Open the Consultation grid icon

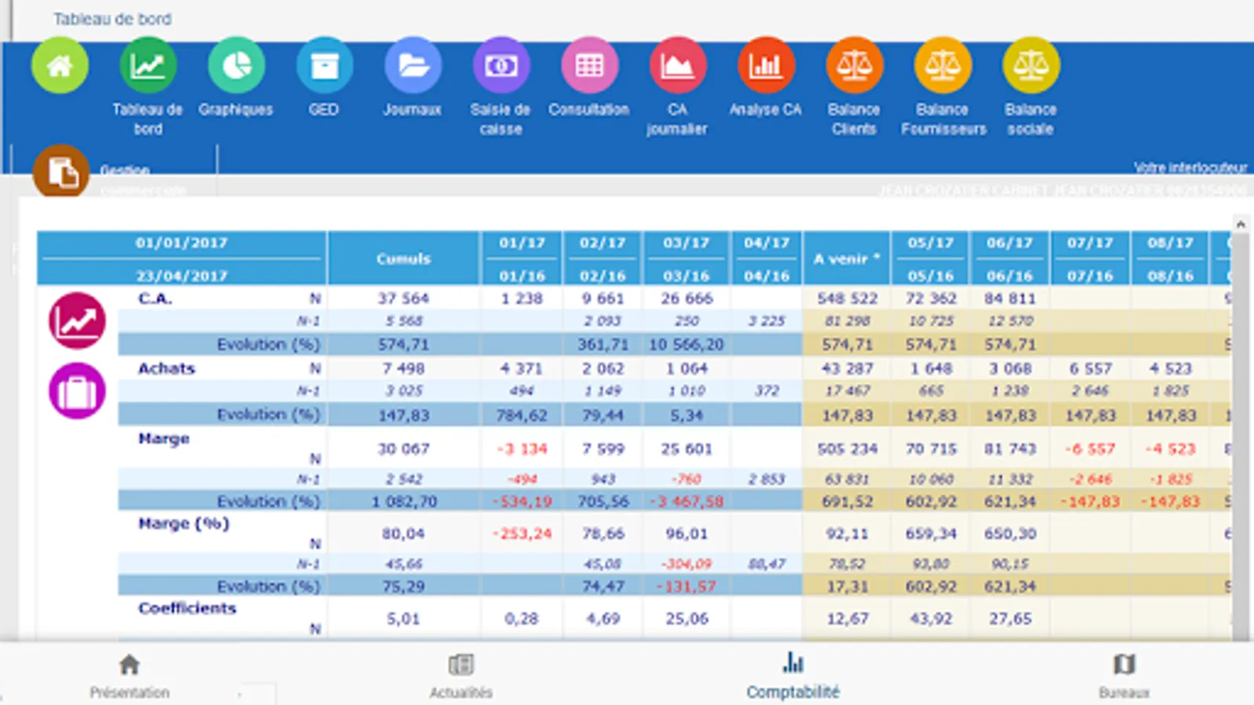click(x=589, y=66)
